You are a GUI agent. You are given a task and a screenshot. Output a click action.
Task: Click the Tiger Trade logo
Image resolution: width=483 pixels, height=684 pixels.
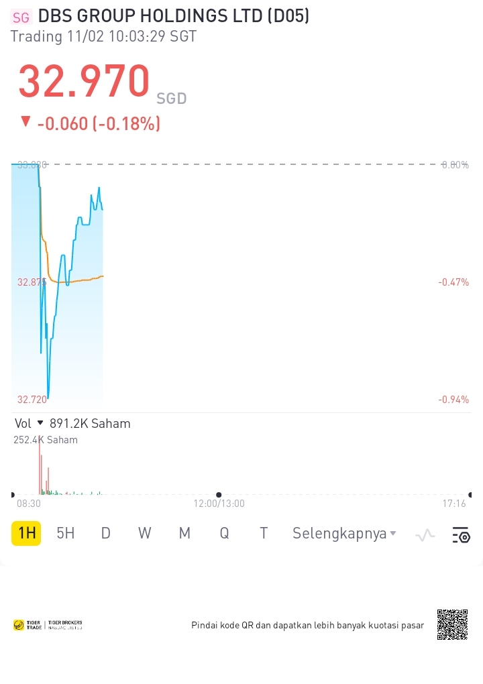coord(28,625)
